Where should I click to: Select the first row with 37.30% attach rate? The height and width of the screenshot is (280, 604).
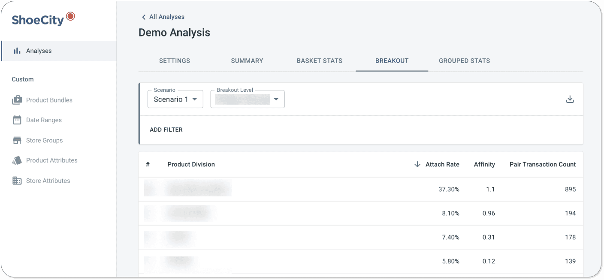(x=360, y=189)
